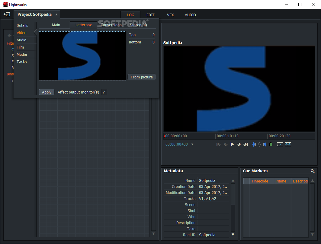Select the Stereo 3D tab
321x244 pixels.
tap(138, 25)
